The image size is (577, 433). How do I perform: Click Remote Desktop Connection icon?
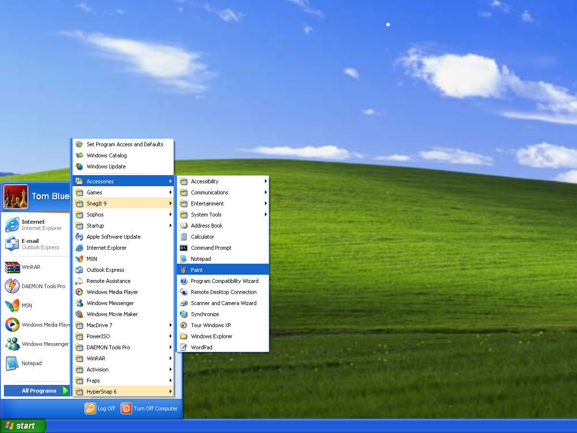pos(183,292)
